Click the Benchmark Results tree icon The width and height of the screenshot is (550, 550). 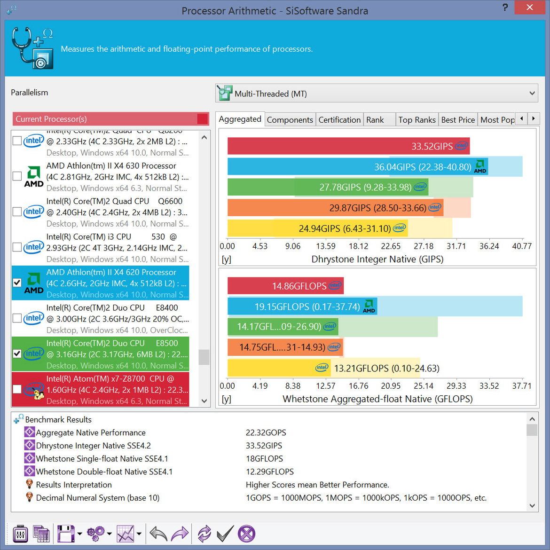click(18, 419)
